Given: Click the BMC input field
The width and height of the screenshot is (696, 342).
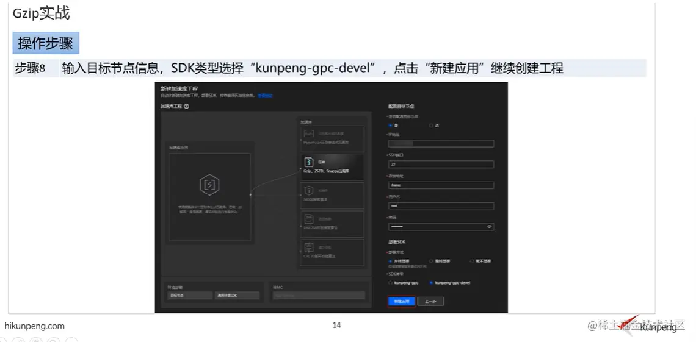Looking at the screenshot, I should 319,296.
